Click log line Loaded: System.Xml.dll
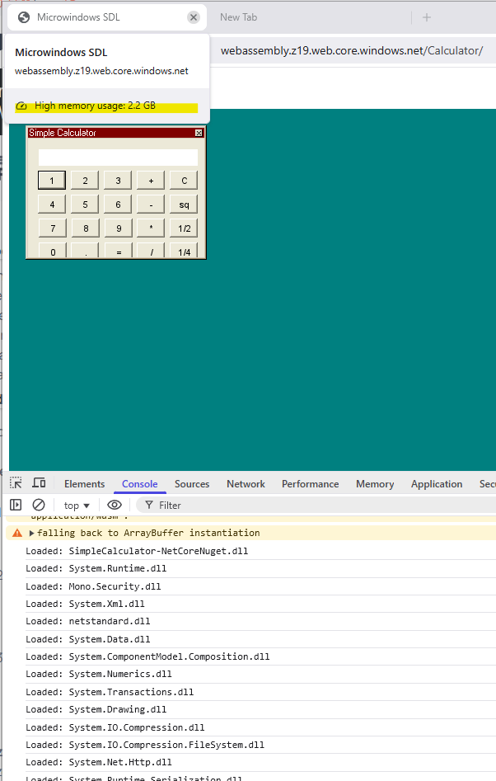The width and height of the screenshot is (496, 781). (85, 604)
